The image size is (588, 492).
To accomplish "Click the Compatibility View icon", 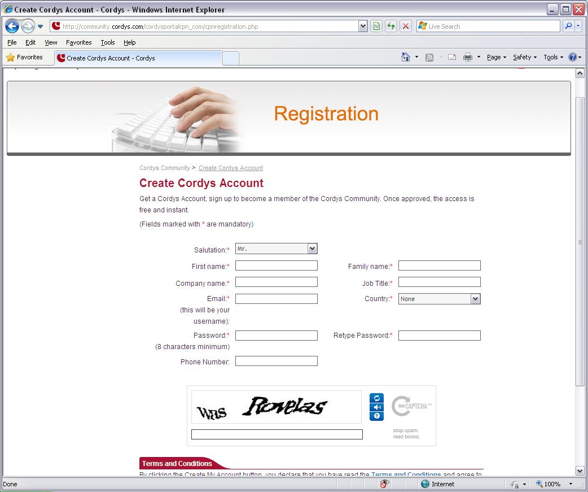I will tap(376, 27).
